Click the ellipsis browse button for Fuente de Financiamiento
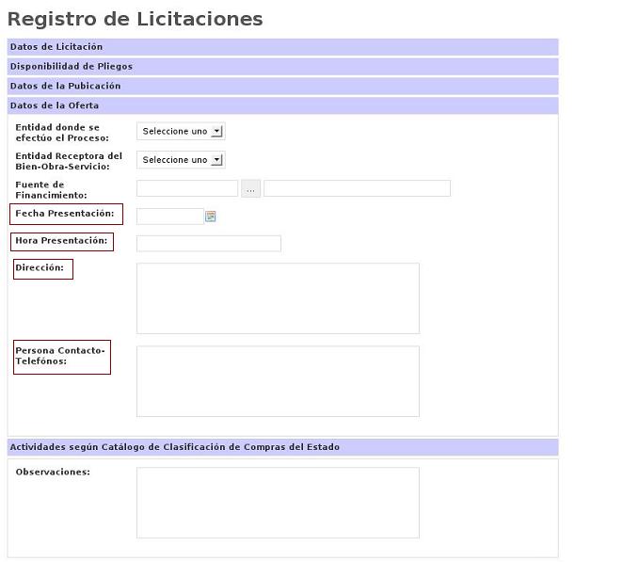 pos(250,189)
